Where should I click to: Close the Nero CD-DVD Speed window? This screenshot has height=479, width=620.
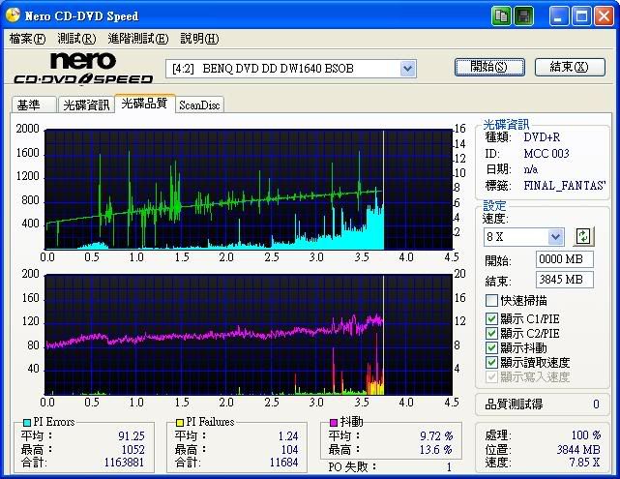pos(604,16)
